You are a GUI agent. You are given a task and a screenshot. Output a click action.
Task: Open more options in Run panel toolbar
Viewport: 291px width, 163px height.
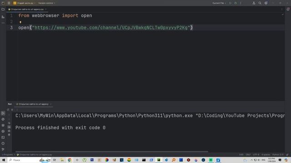click(x=17, y=110)
